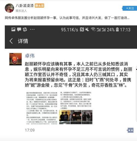
Task: Tap the battery indicator showing 24%
Action: click(113, 30)
